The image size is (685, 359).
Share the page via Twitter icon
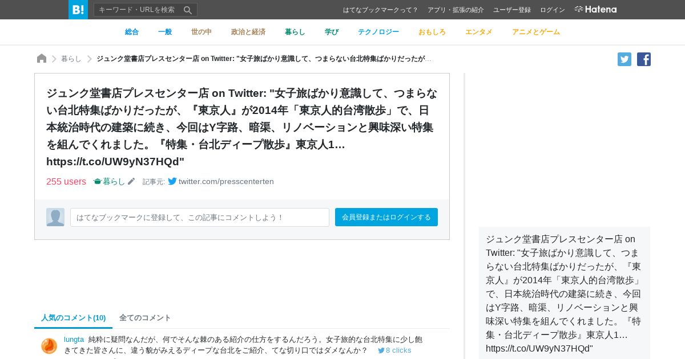pyautogui.click(x=624, y=59)
